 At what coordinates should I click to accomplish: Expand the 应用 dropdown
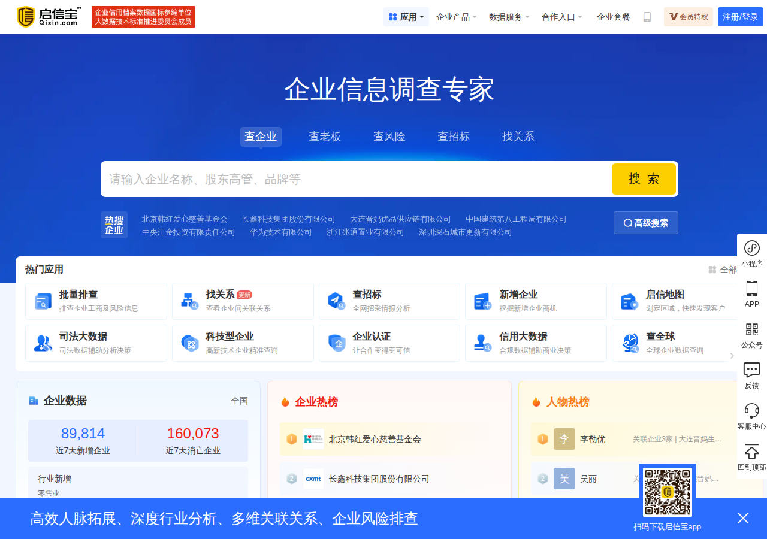pos(406,17)
